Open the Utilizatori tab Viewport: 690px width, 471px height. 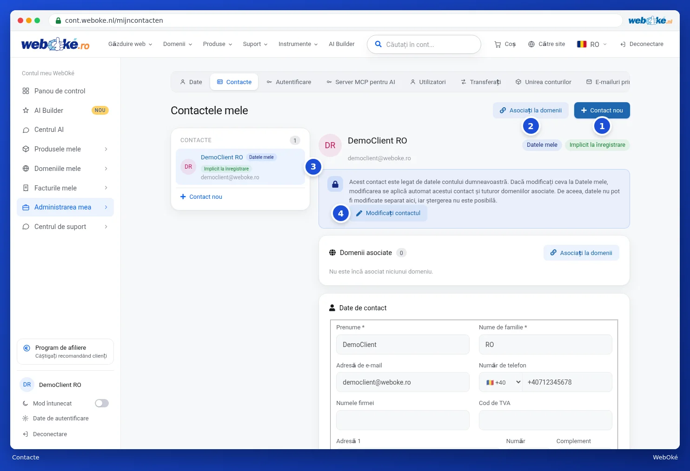click(x=428, y=82)
